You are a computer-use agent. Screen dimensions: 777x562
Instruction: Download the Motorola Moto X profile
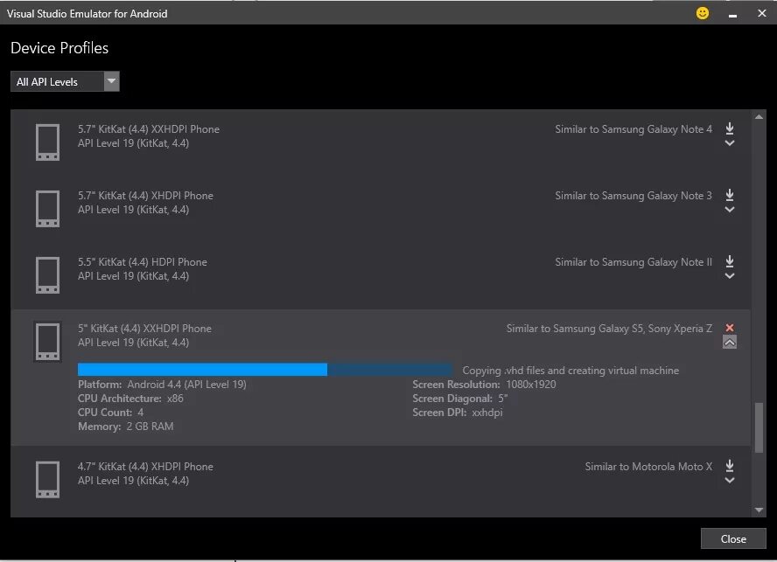pyautogui.click(x=730, y=466)
